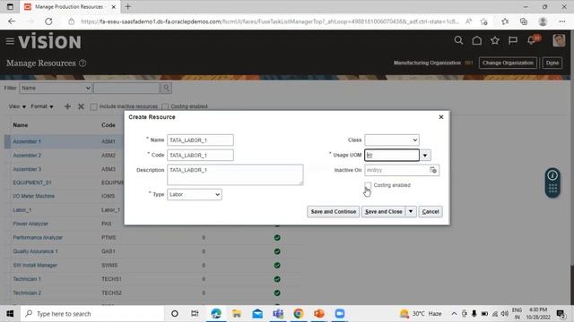Open the EQUIPMENT_01 resource link
This screenshot has height=322, width=574.
[x=32, y=182]
